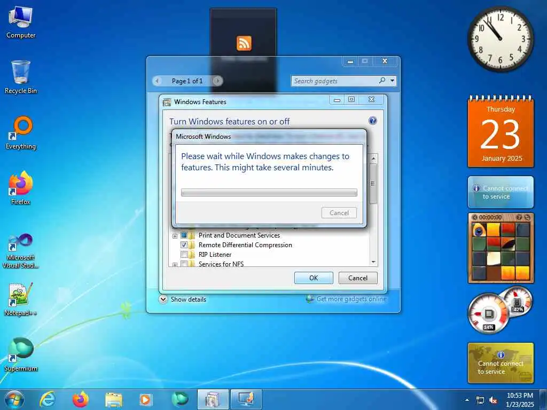Screen dimensions: 547x410
Task: Expand the Services for NFS node
Action: click(x=175, y=265)
